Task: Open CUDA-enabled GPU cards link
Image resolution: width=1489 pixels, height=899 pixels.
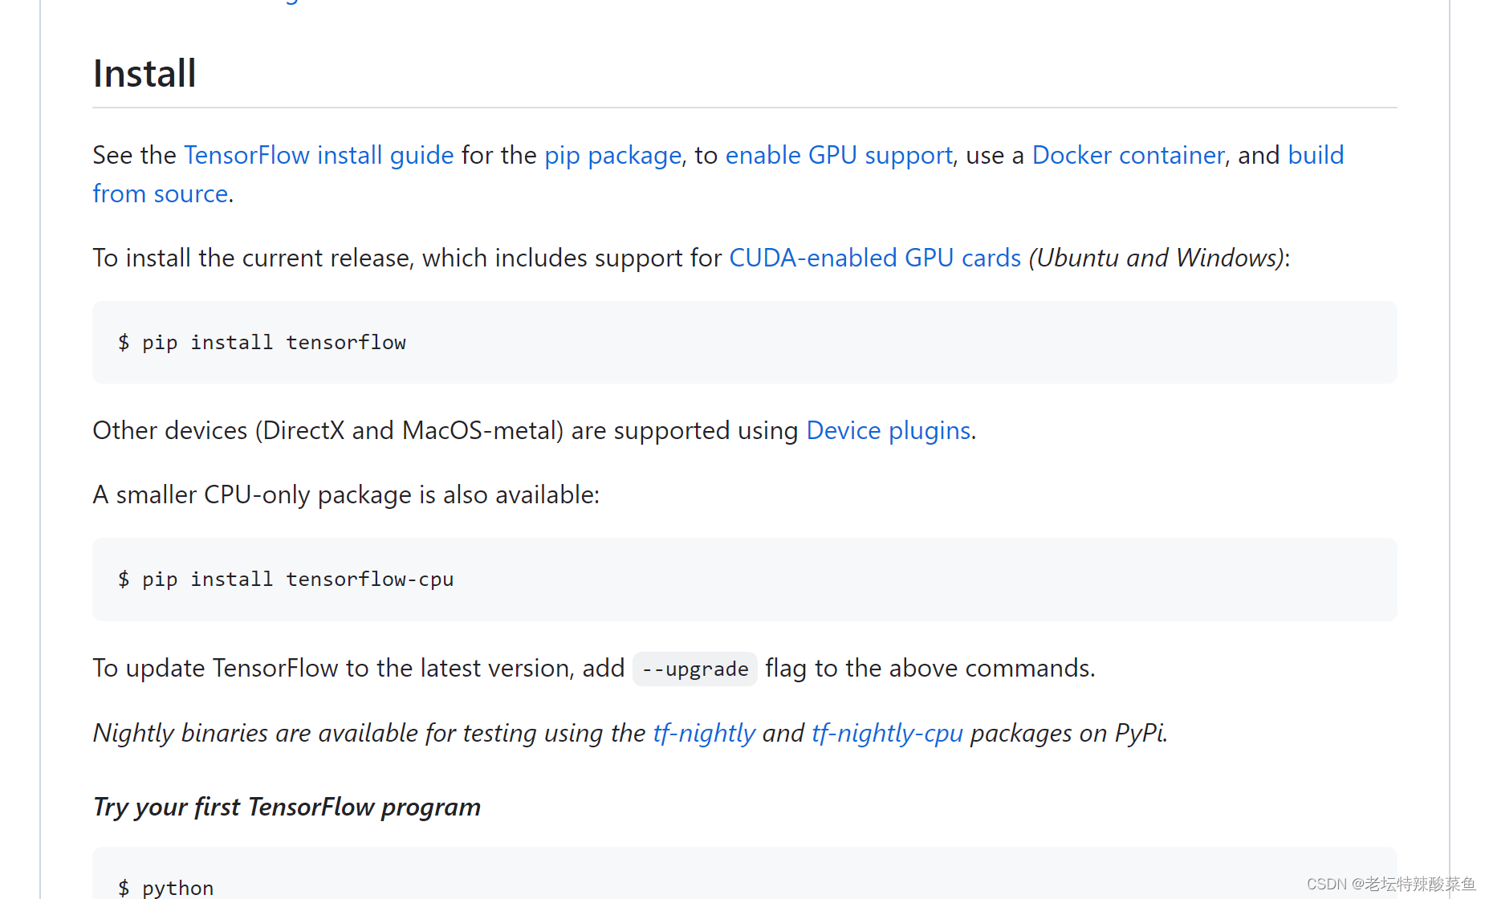Action: click(x=875, y=258)
